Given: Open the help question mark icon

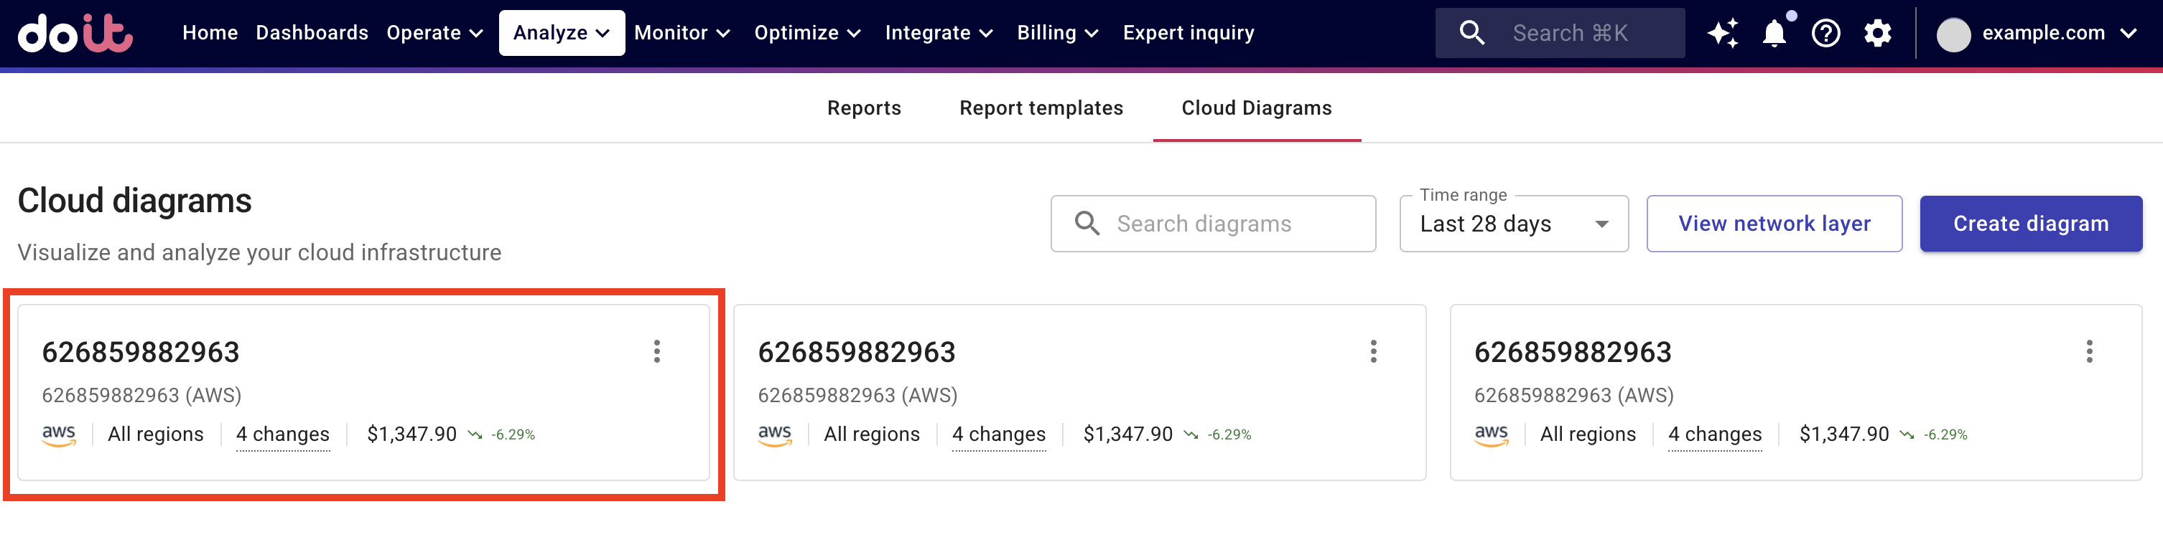Looking at the screenshot, I should click(x=1825, y=34).
